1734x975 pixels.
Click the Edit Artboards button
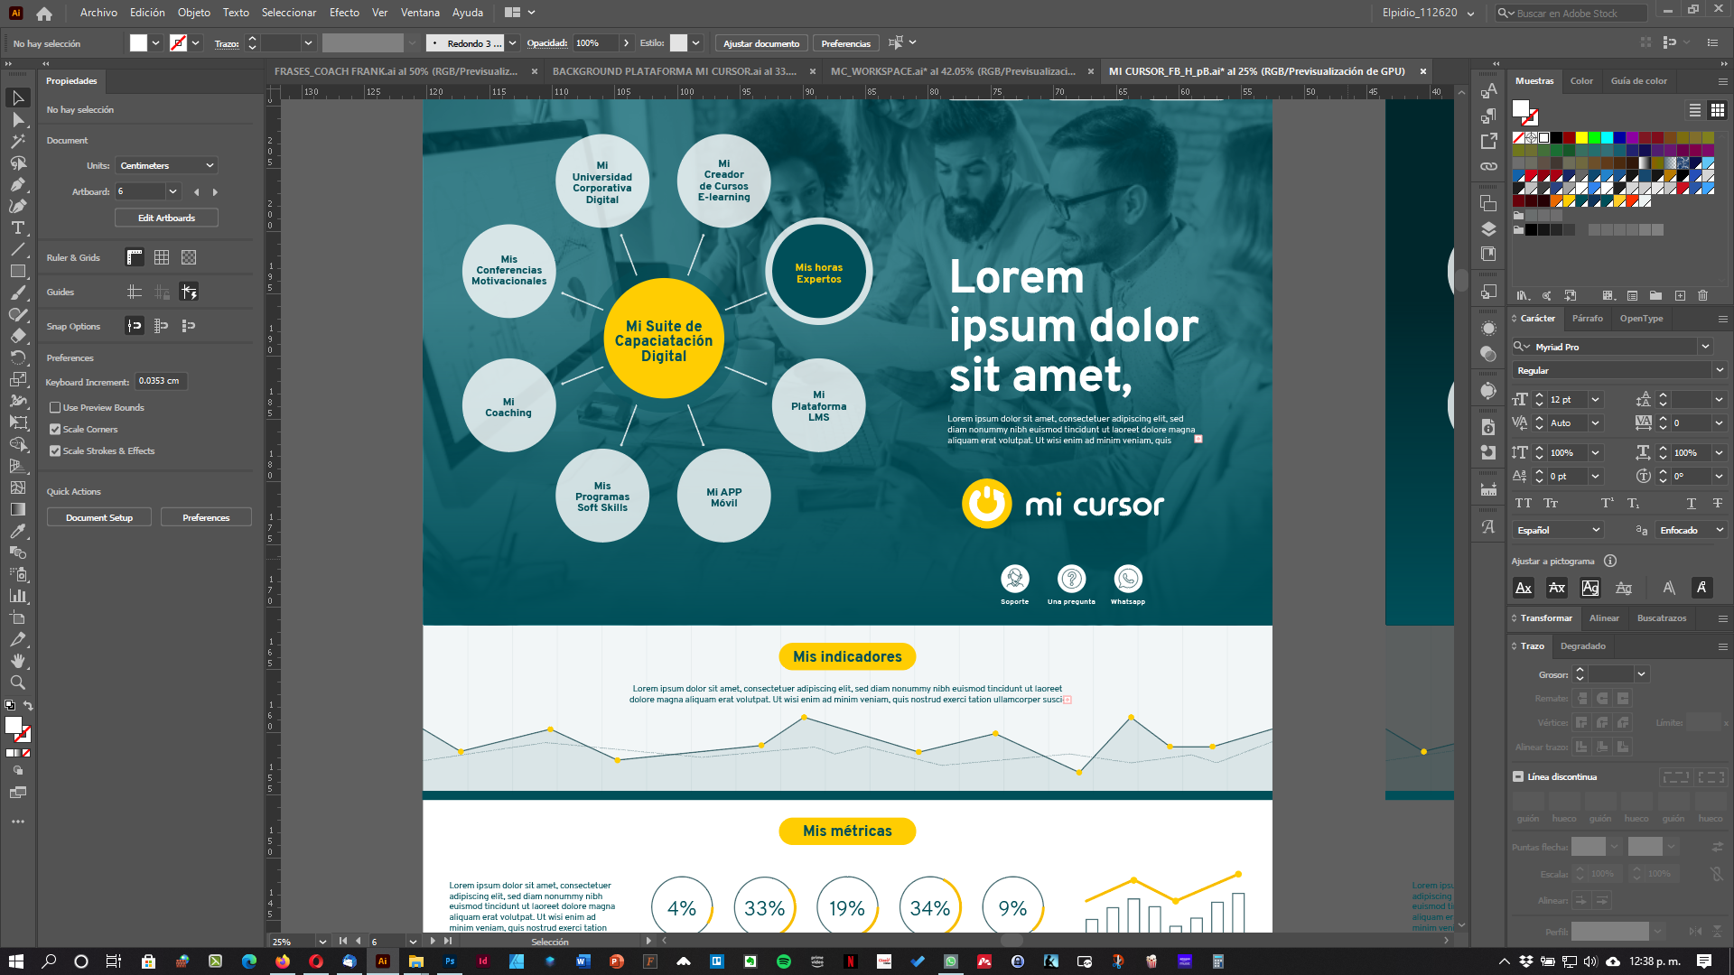point(166,218)
